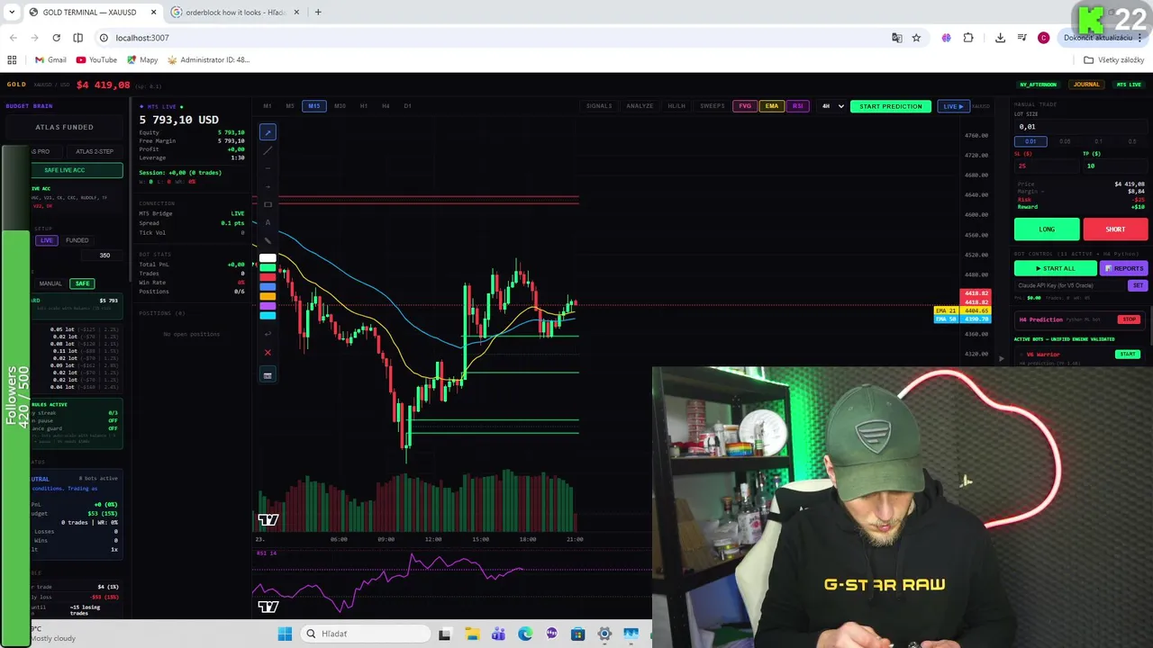Screen dimensions: 1153x648
Task: Choose the MANUAL mode option
Action: pos(50,283)
